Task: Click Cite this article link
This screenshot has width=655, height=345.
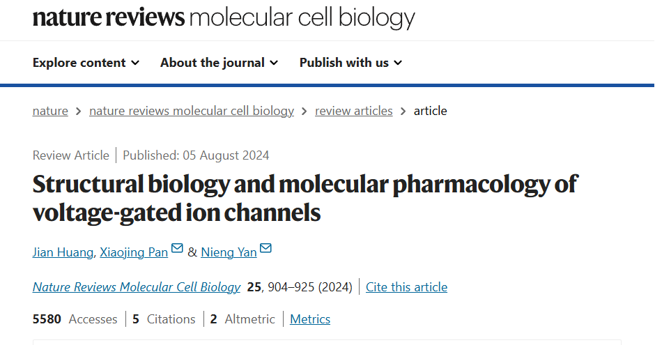Action: tap(406, 287)
